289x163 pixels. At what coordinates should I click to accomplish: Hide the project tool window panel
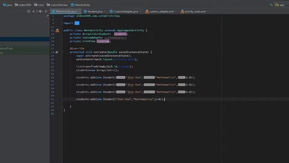(46, 11)
